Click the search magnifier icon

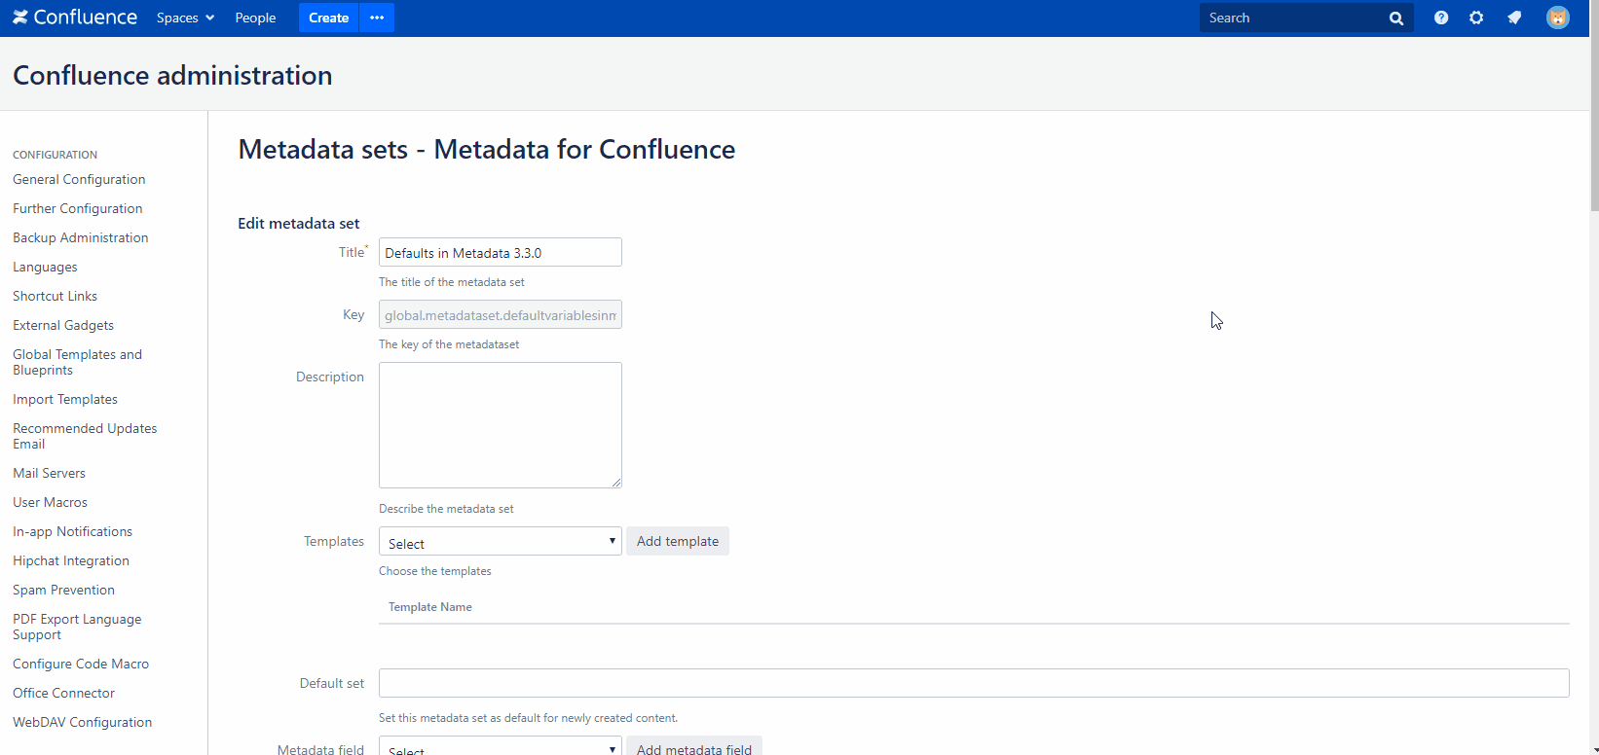coord(1395,18)
